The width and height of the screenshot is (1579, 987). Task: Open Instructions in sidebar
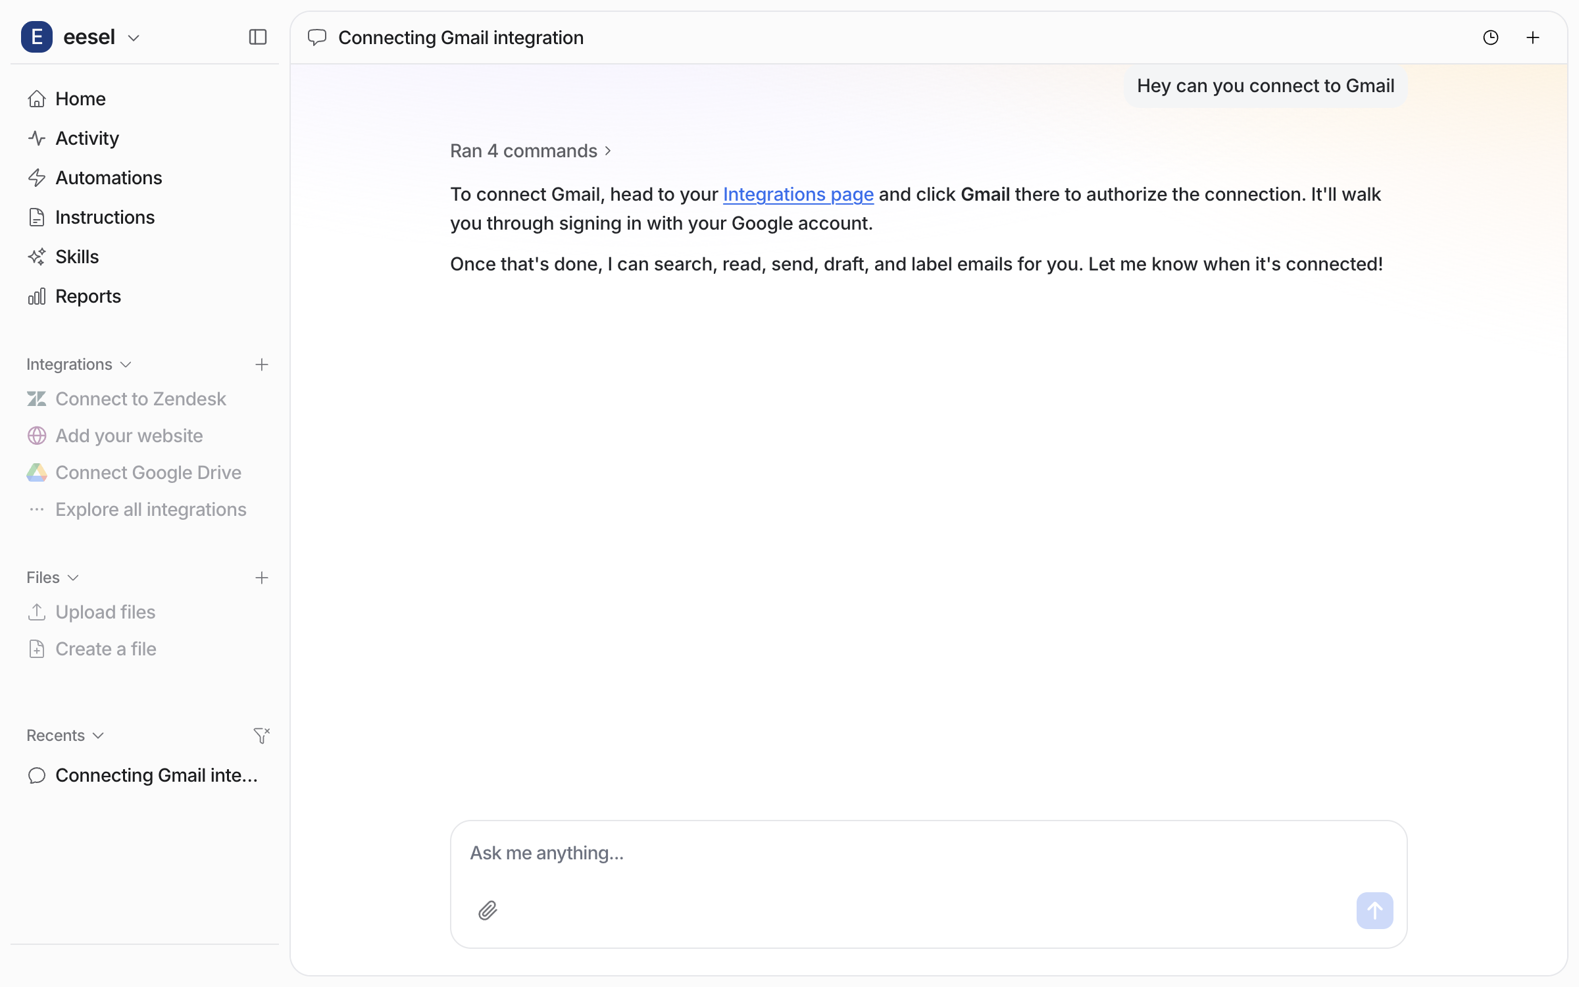145,217
